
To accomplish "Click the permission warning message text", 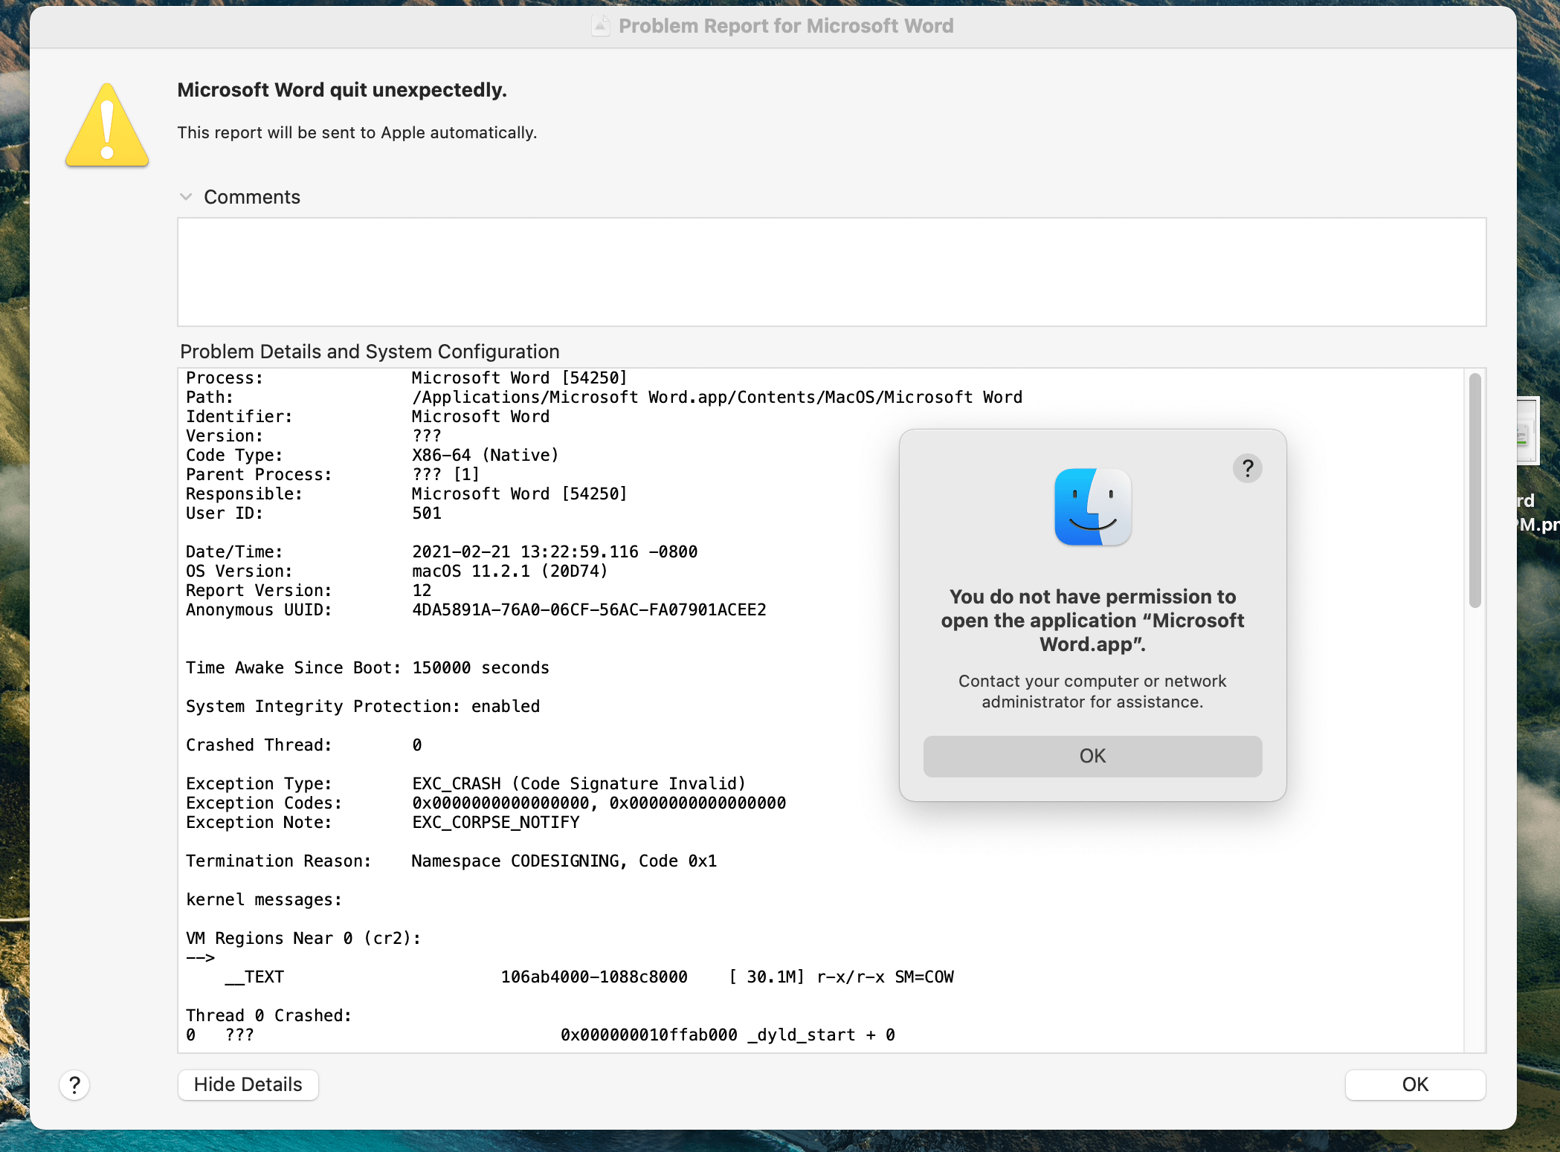I will [1092, 620].
